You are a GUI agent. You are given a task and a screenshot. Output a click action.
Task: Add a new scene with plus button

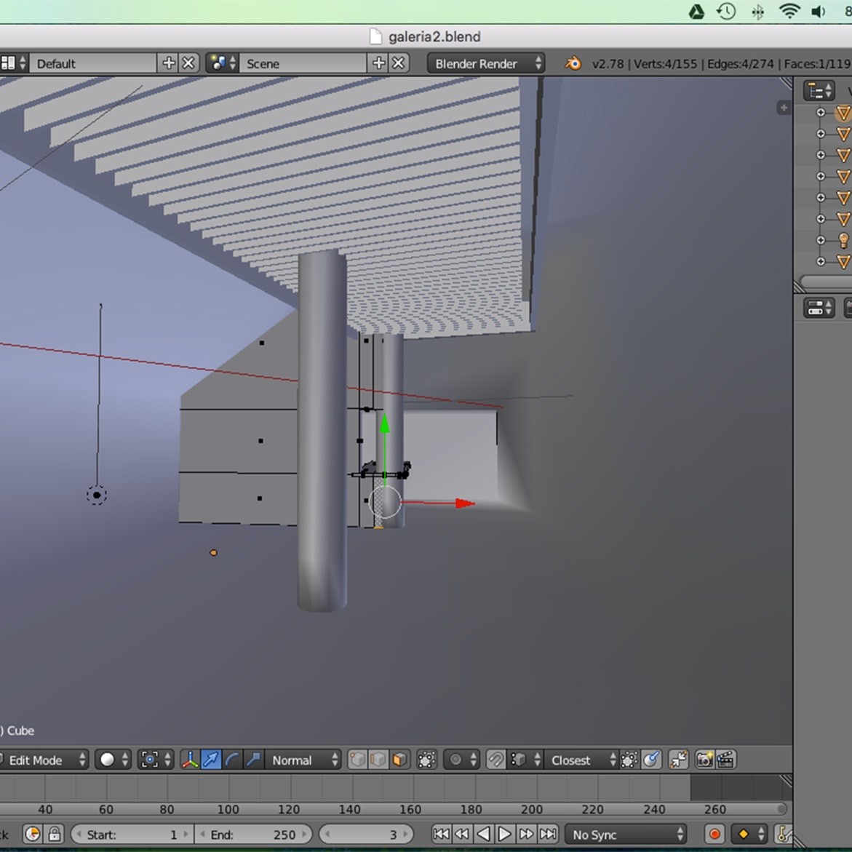pyautogui.click(x=378, y=64)
